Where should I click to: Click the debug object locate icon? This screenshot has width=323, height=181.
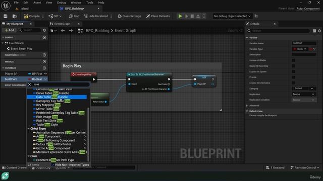coord(256,16)
